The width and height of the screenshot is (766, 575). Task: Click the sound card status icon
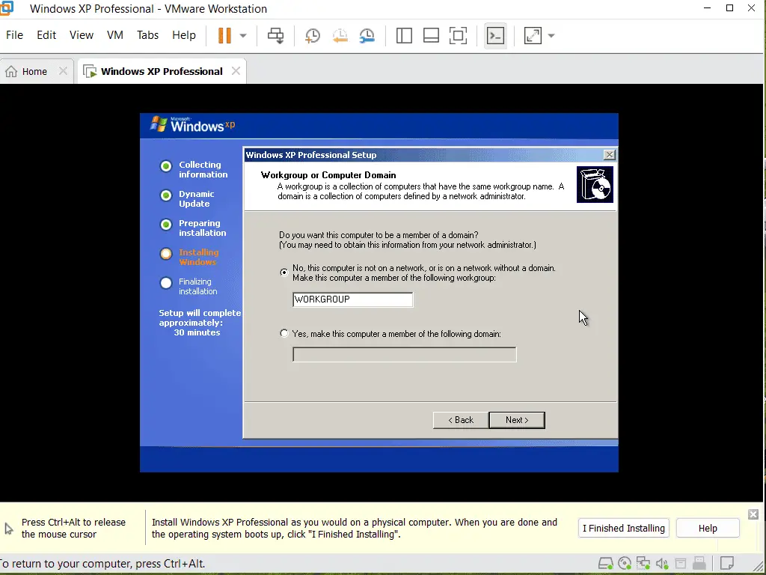tap(662, 563)
